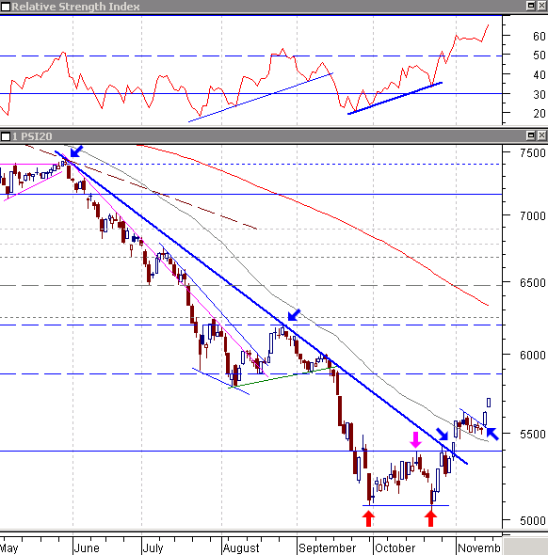Maximize the PSI20 price panel

(531, 135)
